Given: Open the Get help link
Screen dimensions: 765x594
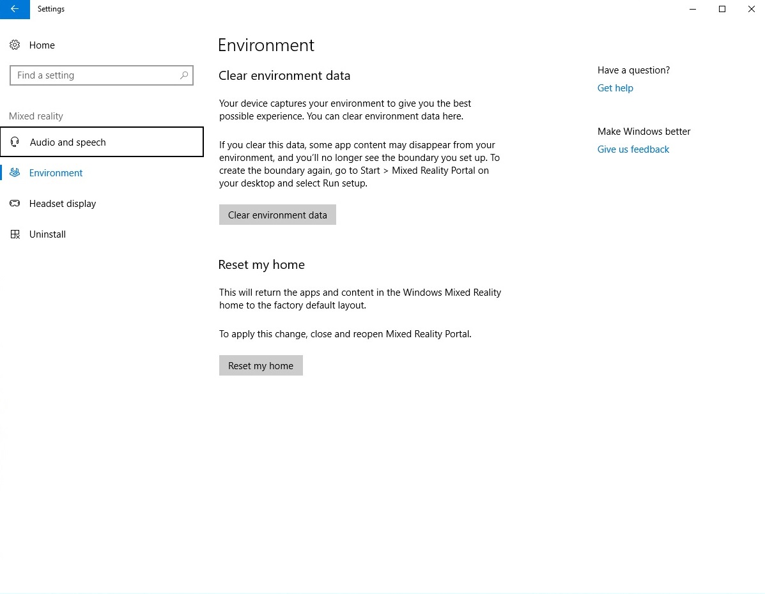Looking at the screenshot, I should pyautogui.click(x=615, y=88).
